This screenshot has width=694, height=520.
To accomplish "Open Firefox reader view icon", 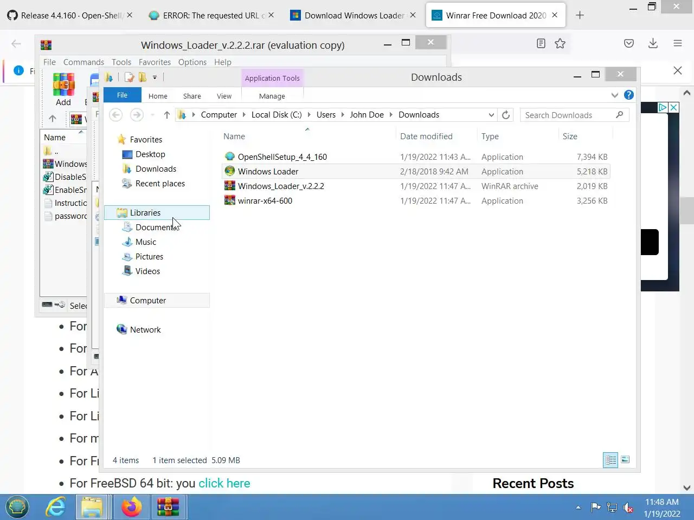I will tap(541, 43).
